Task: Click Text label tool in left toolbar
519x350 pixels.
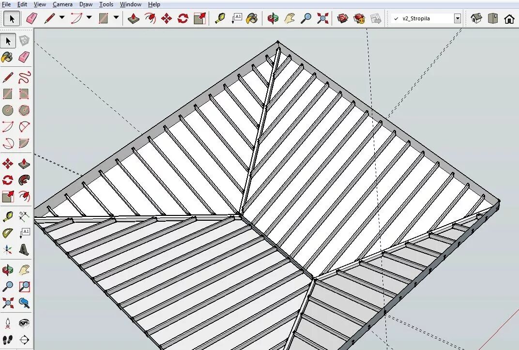Action: tap(24, 233)
